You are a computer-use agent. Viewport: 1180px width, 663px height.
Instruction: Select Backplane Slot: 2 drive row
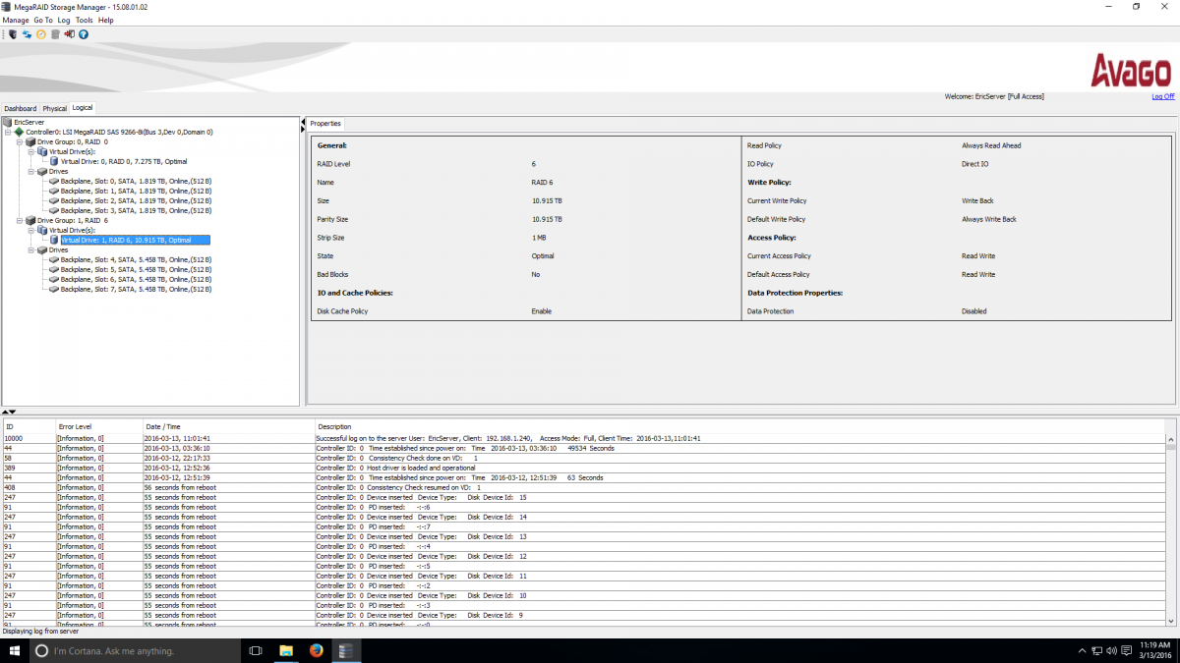[136, 200]
